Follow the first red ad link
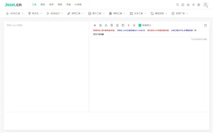213x133 pixels. tap(104, 31)
